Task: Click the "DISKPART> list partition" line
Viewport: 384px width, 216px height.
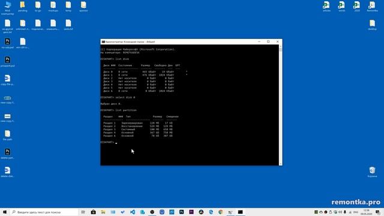Action: [119, 110]
